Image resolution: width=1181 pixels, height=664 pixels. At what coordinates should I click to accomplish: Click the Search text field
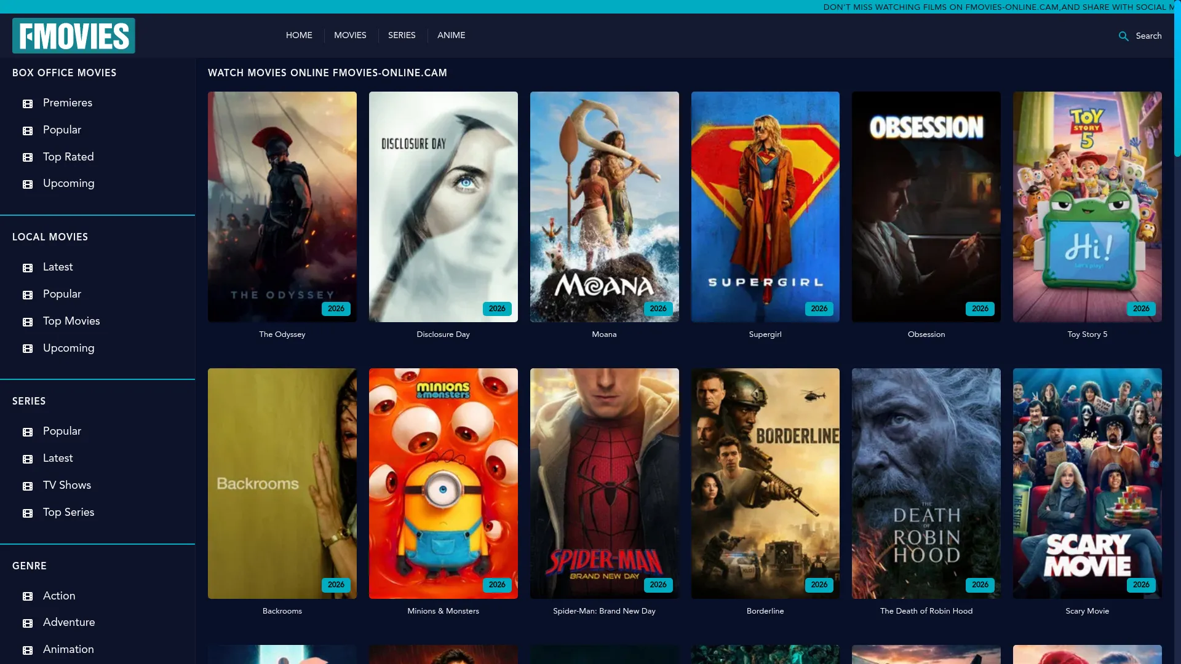point(1148,36)
